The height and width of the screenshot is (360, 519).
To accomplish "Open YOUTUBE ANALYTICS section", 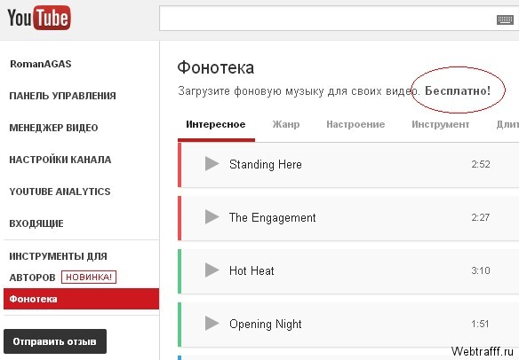I will (60, 192).
